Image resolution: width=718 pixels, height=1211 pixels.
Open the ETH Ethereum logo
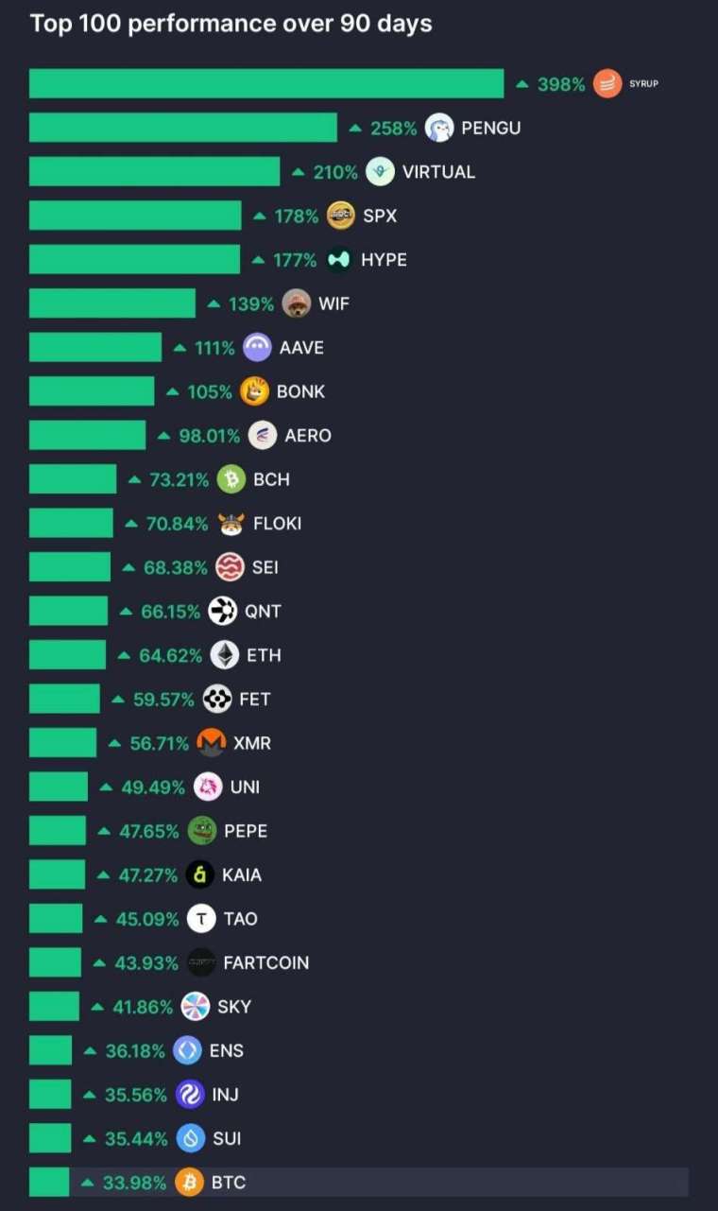tap(225, 655)
